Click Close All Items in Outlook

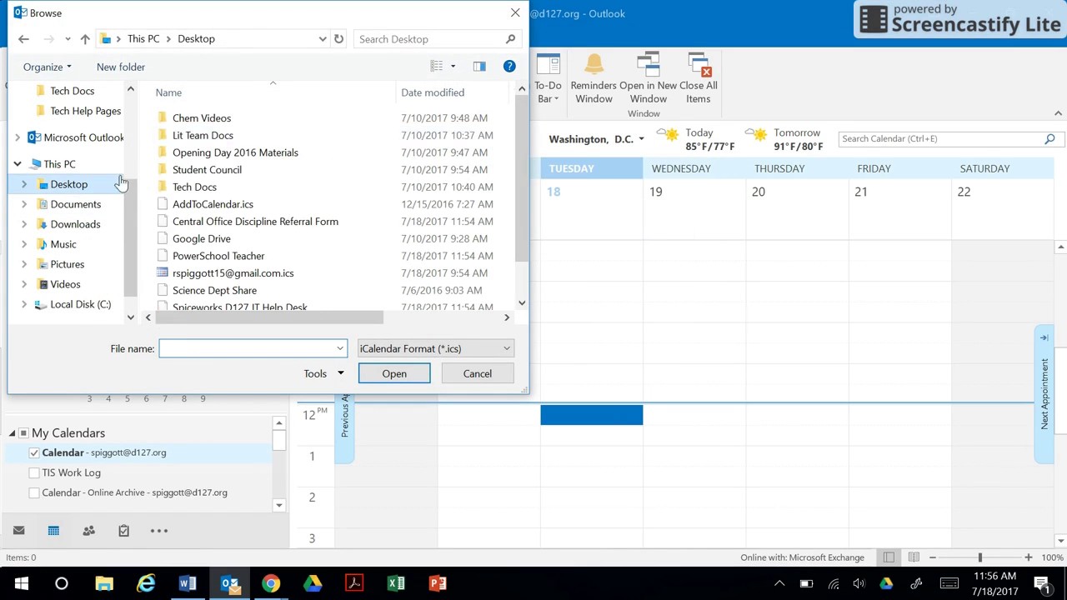[x=699, y=79]
